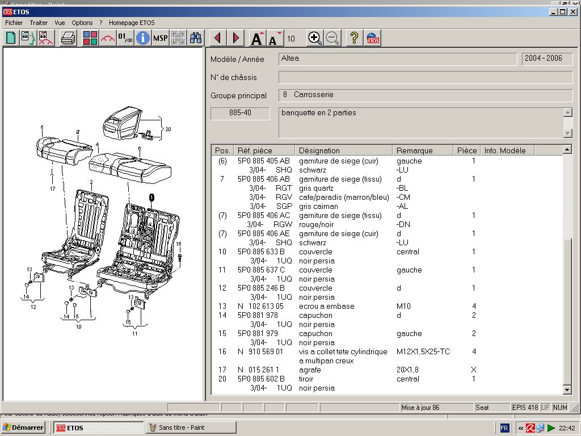The image size is (581, 436).
Task: Zoom out with the magnifier minus icon
Action: coord(332,38)
